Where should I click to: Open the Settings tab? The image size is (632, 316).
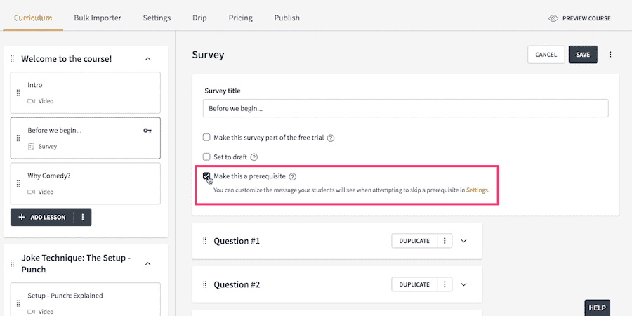click(x=157, y=18)
